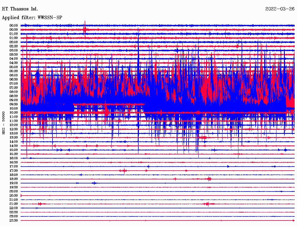This screenshot has height=226, width=297.
Task: Click the 'HHZ - 50000' axis label
Action: coord(3,123)
